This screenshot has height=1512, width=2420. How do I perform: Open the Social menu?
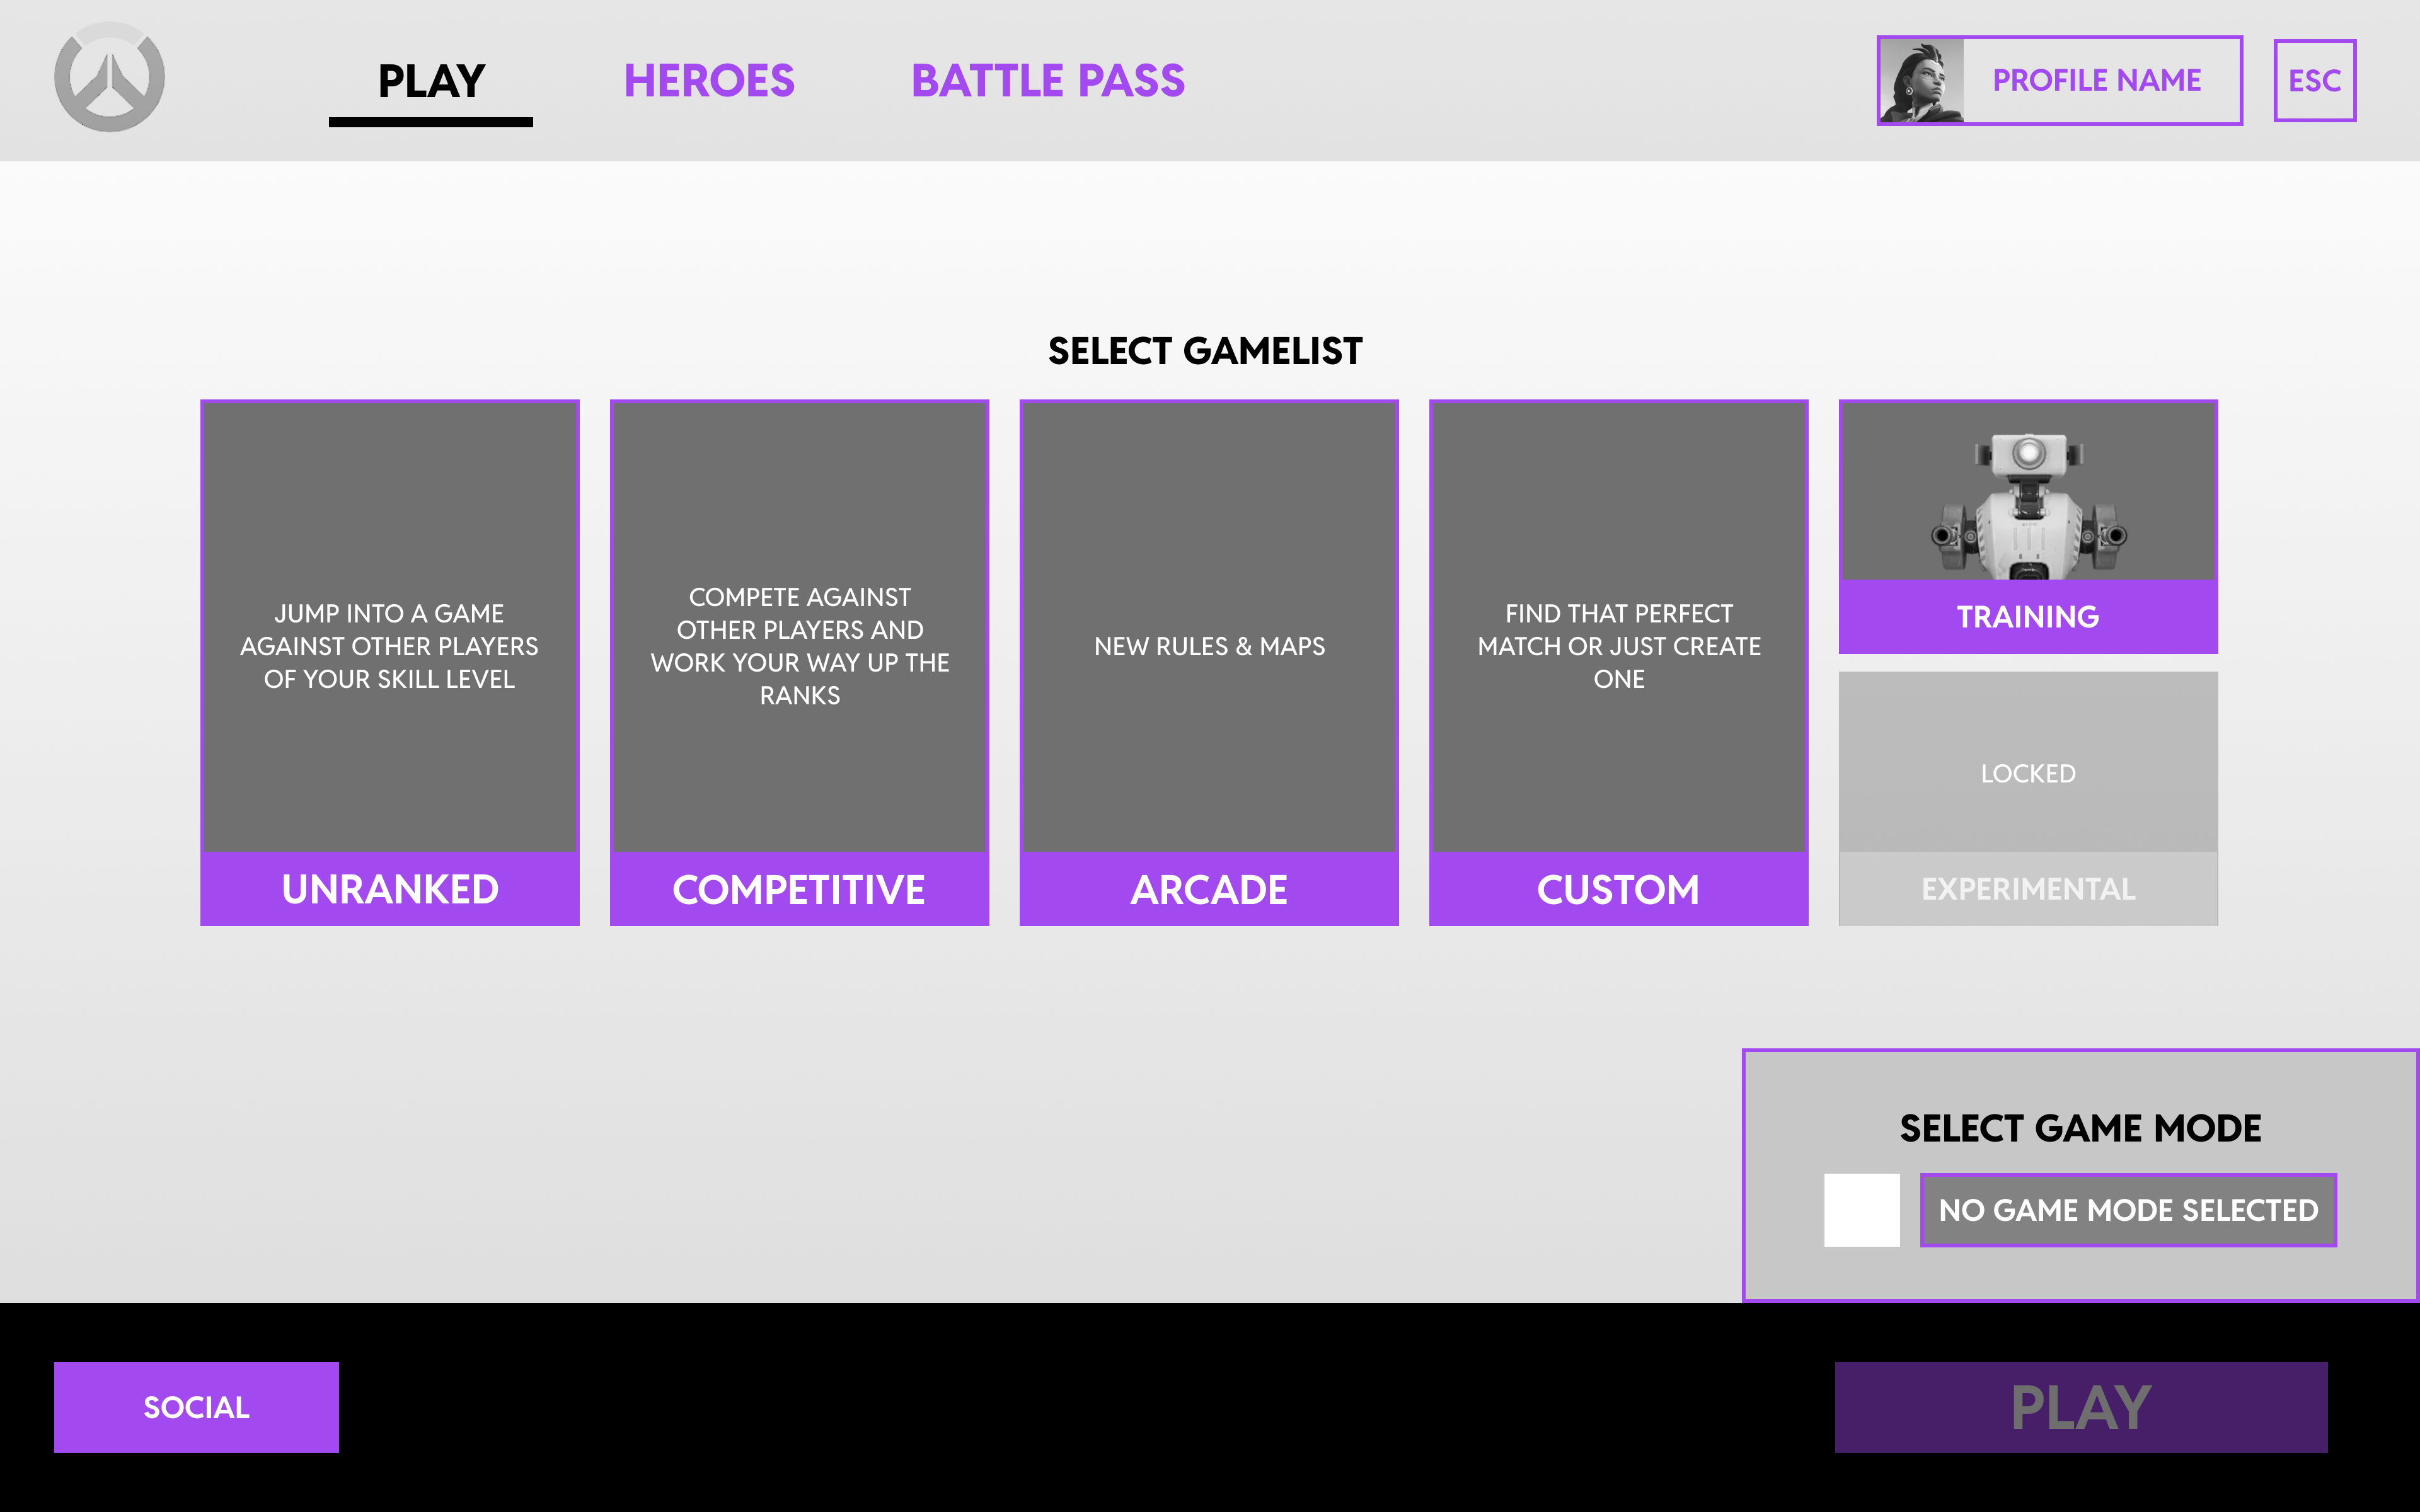(x=196, y=1406)
